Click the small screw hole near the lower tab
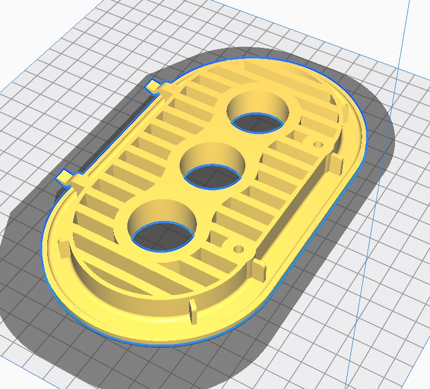Image resolution: width=430 pixels, height=389 pixels. point(240,249)
